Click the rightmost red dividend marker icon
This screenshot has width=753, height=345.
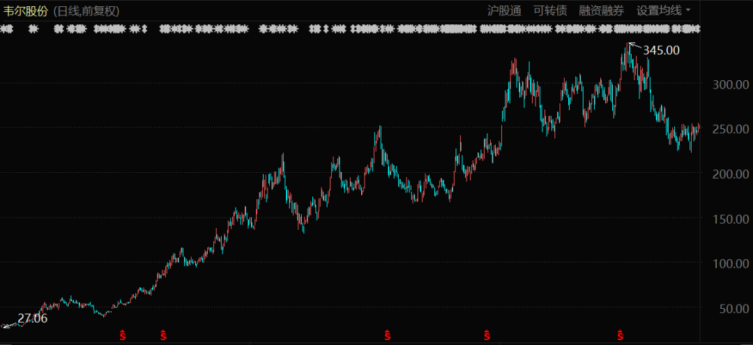pos(619,336)
